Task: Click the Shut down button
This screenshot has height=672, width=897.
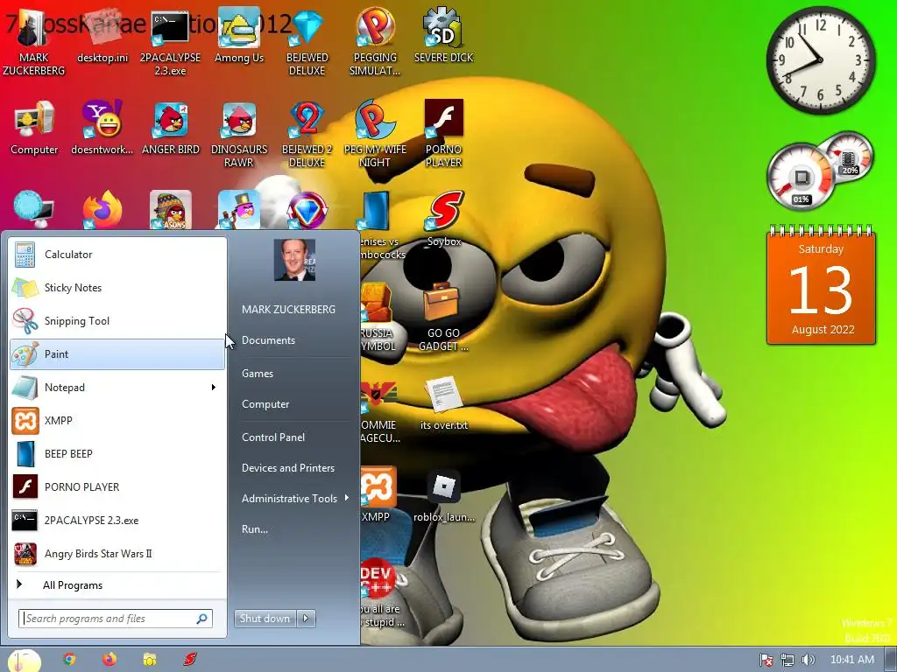Action: pos(265,619)
